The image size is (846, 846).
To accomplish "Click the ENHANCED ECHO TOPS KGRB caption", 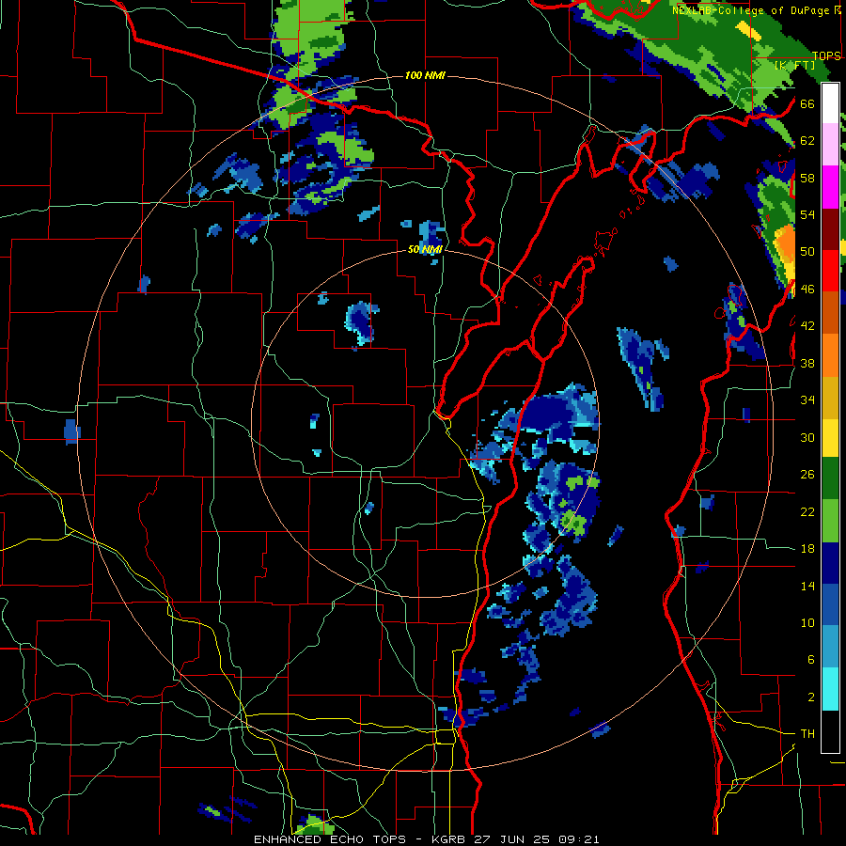I will pyautogui.click(x=426, y=839).
